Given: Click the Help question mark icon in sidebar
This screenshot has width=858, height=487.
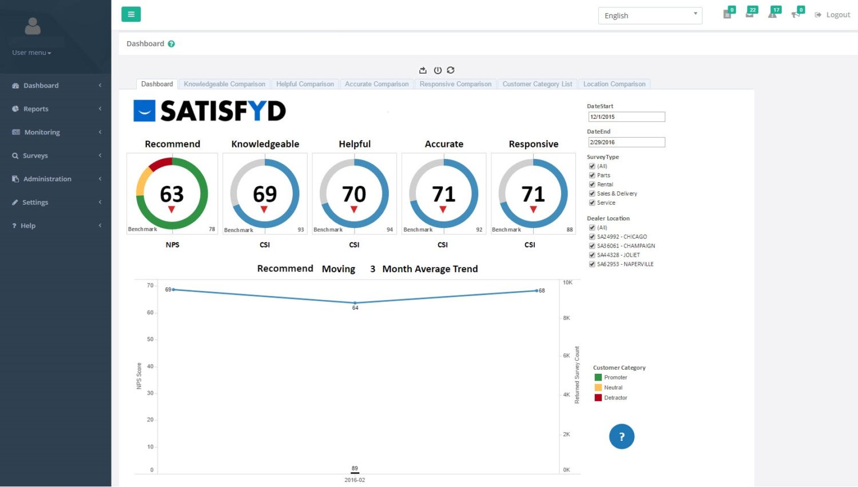Looking at the screenshot, I should point(14,226).
